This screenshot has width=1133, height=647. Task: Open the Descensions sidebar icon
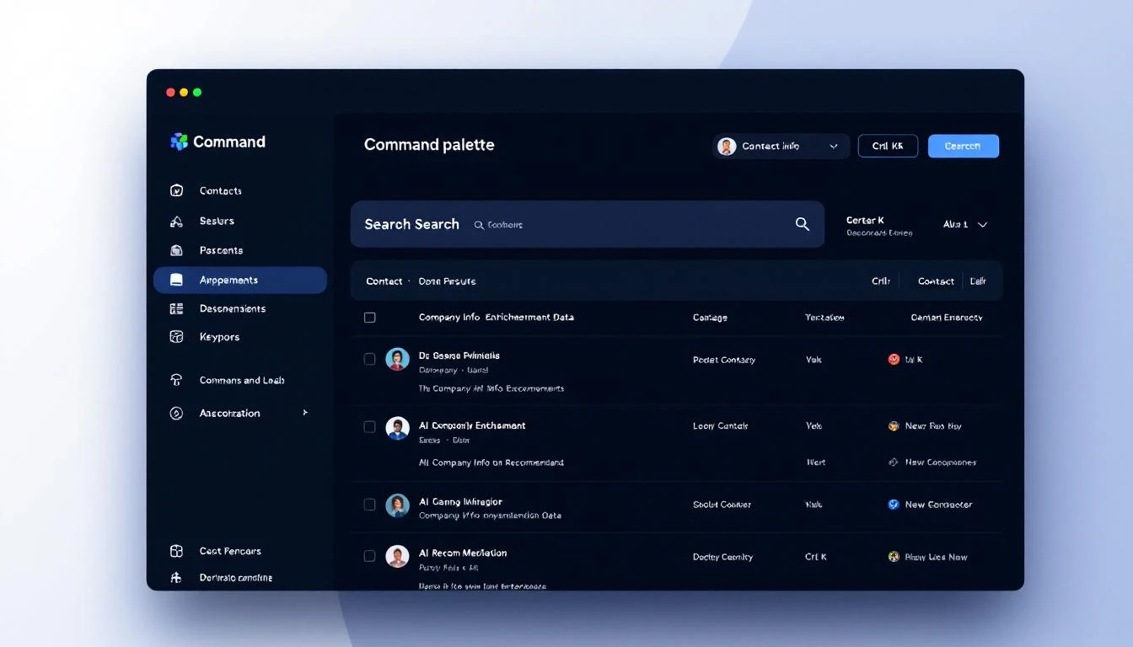click(176, 308)
